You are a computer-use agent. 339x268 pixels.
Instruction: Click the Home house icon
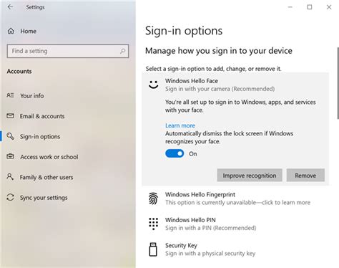pyautogui.click(x=11, y=31)
